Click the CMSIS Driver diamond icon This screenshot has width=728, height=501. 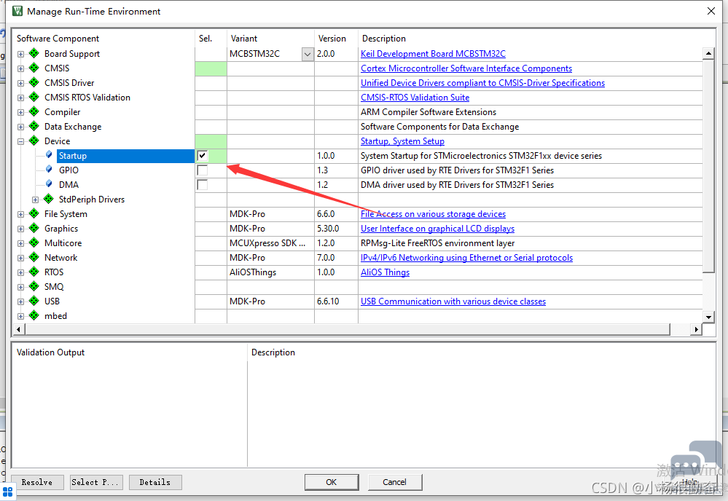click(x=34, y=82)
